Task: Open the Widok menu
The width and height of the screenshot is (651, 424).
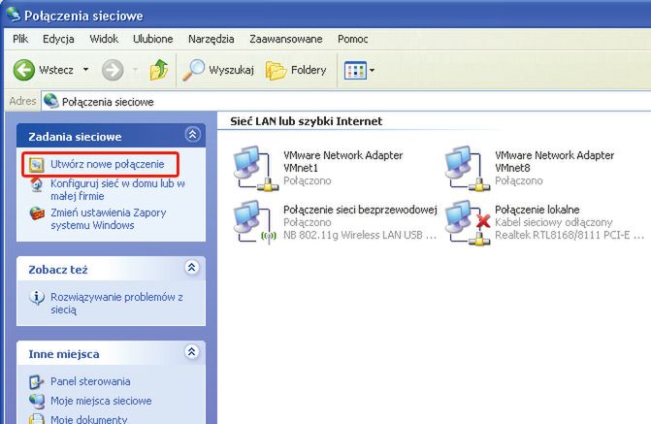Action: (104, 39)
